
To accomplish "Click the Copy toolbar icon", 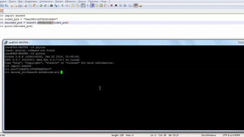I will pos(30,6).
